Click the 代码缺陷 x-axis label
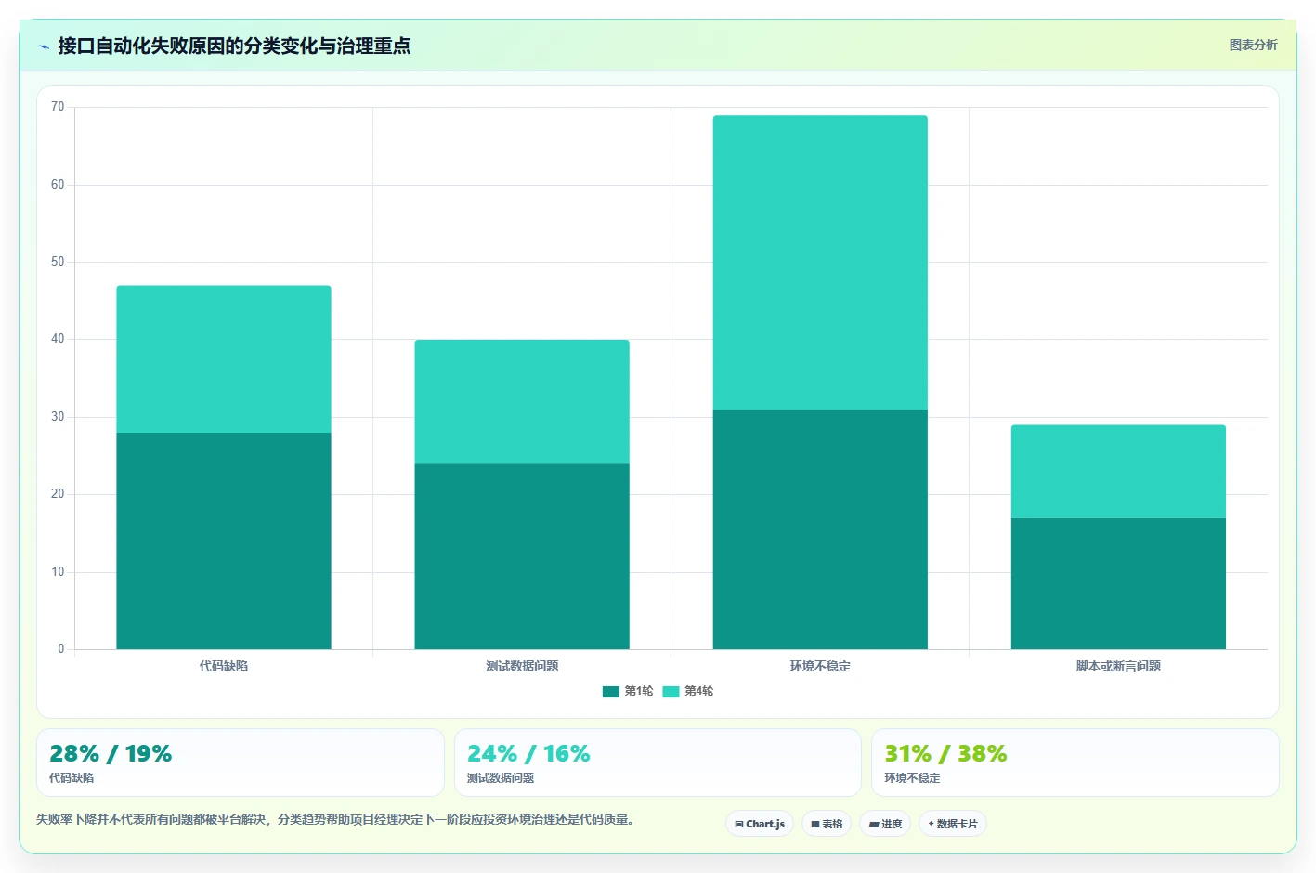 224,666
